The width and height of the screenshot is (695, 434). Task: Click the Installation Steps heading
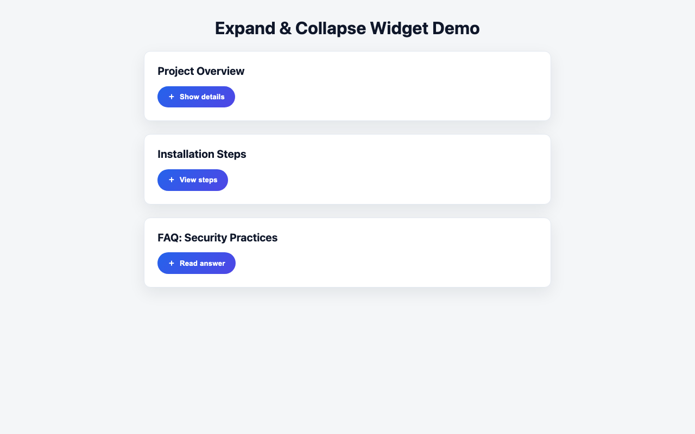coord(201,154)
